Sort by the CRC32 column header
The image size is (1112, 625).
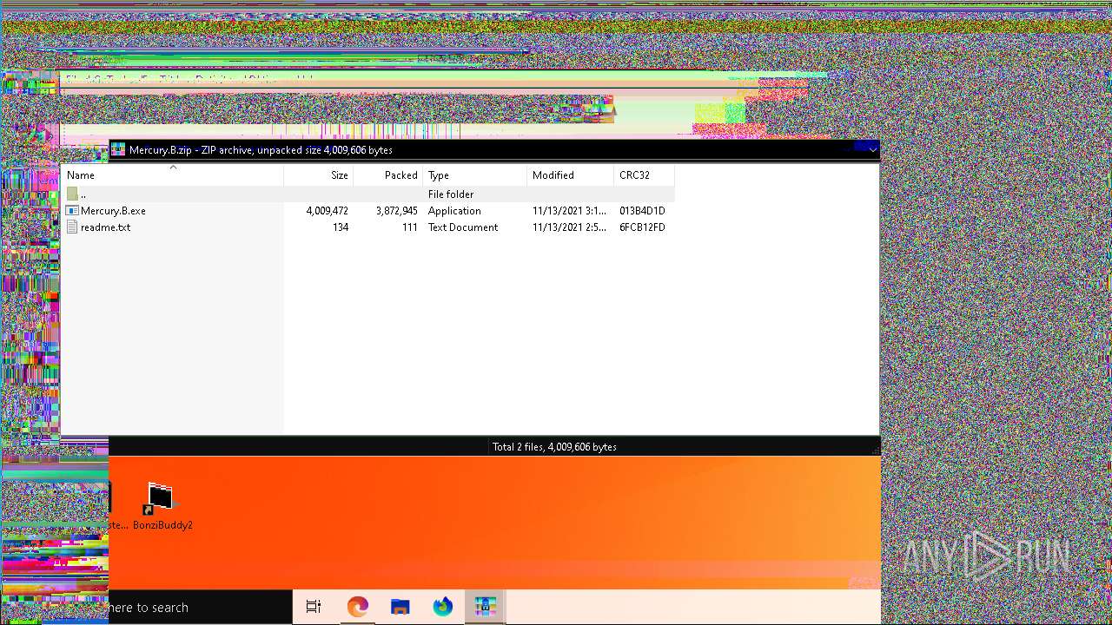click(x=645, y=175)
